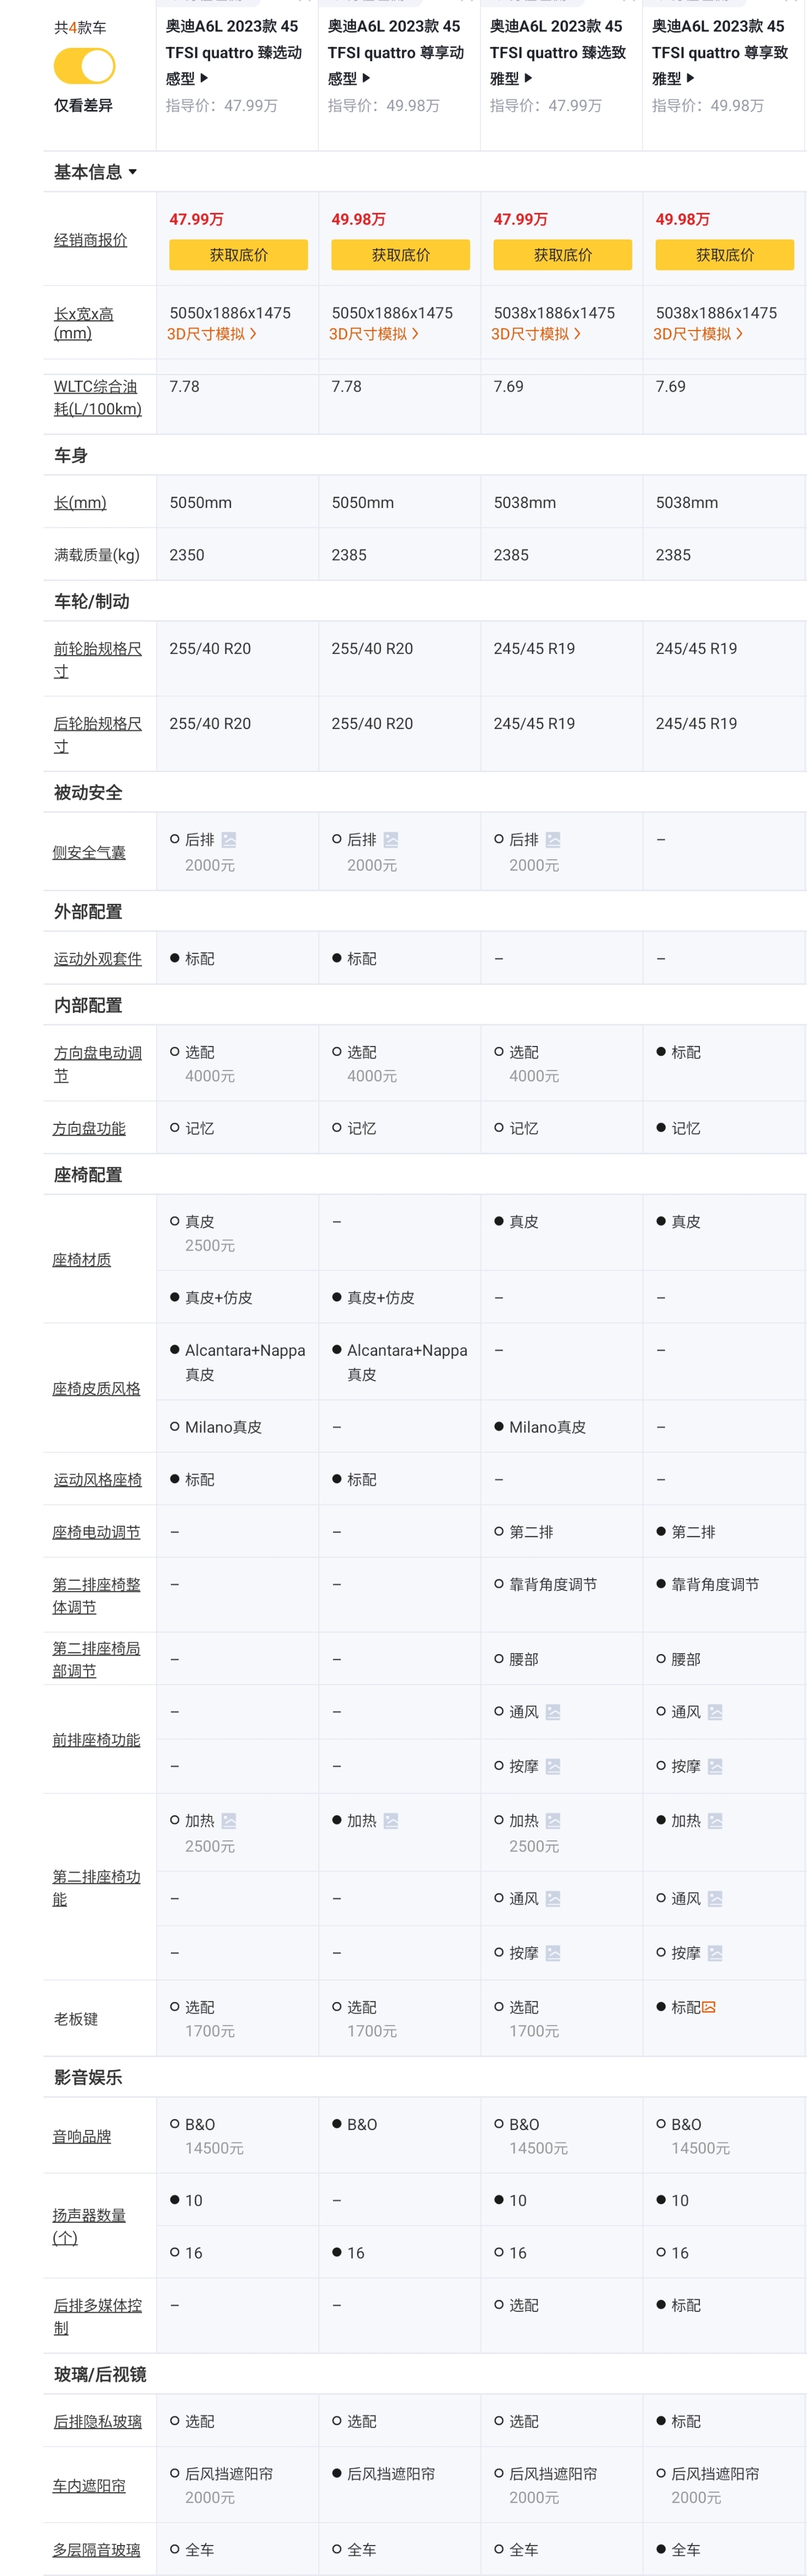Select the 满载质量(kg) row label
Screen dimensions: 807x2576
pos(97,555)
